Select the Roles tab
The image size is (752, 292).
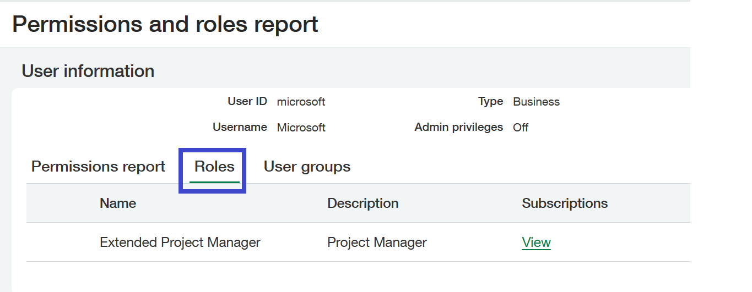(214, 167)
